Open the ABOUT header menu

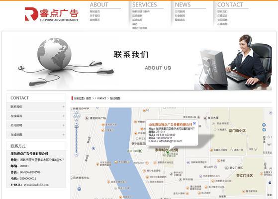(x=99, y=5)
